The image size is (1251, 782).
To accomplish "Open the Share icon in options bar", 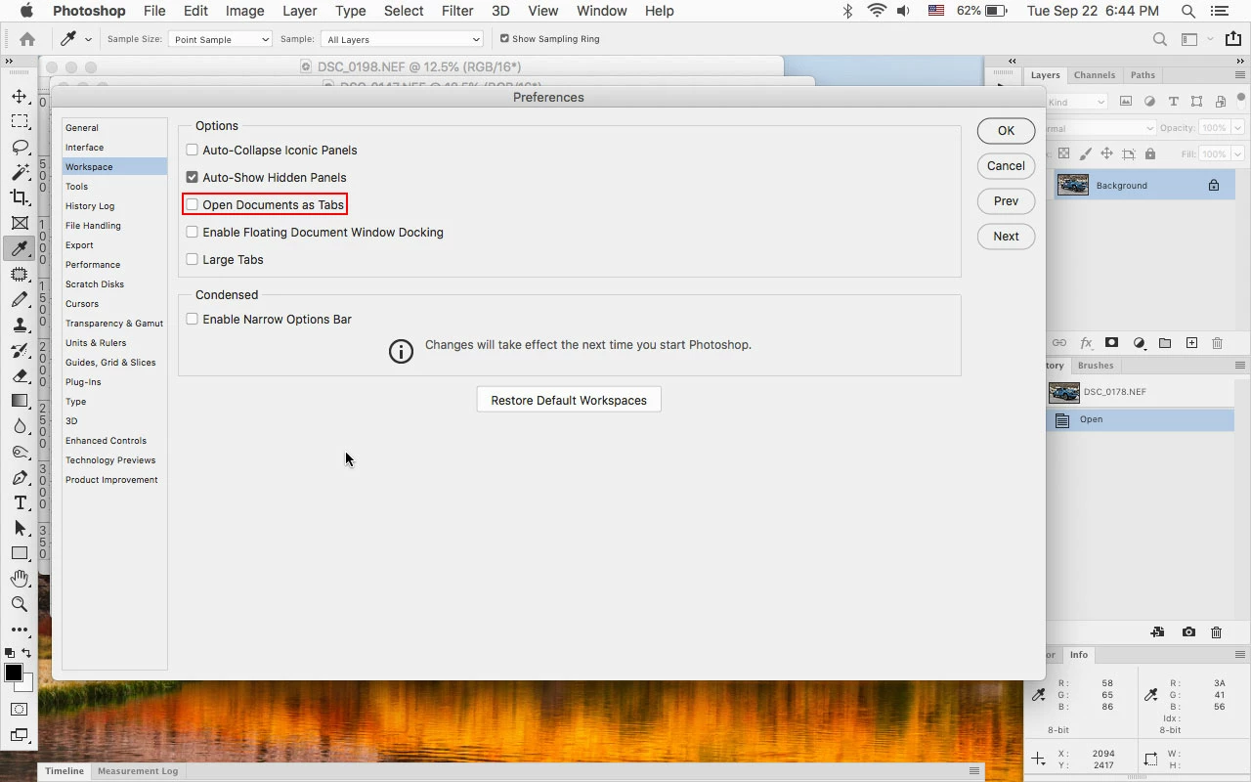I will pos(1231,39).
